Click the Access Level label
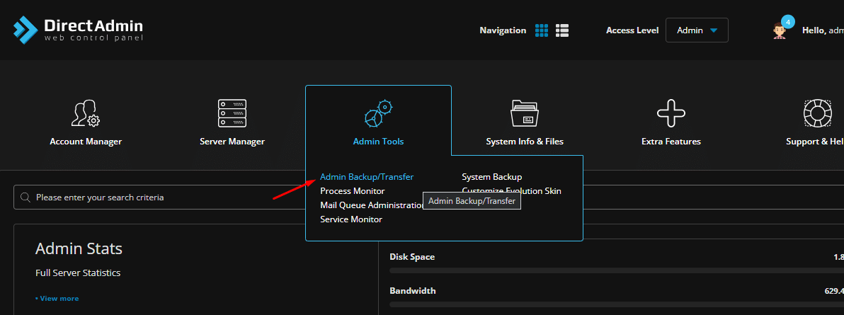 (632, 30)
